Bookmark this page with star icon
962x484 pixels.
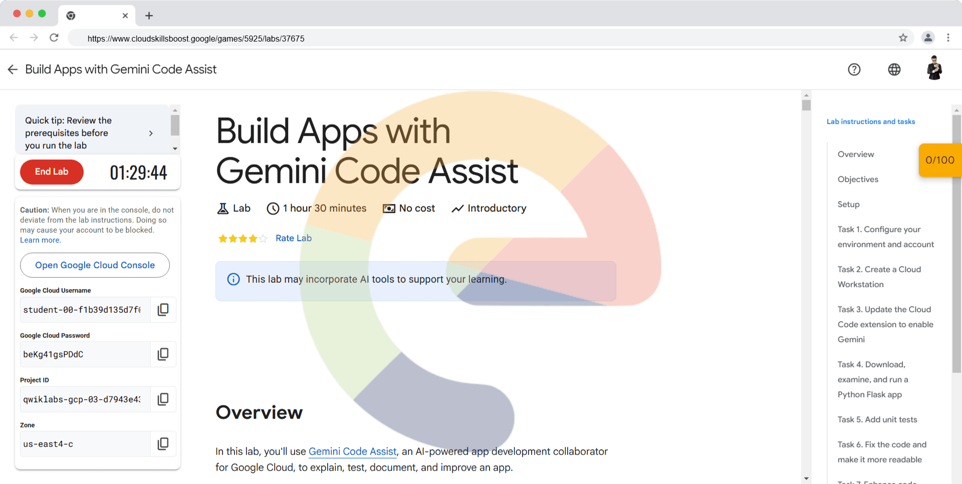click(903, 38)
